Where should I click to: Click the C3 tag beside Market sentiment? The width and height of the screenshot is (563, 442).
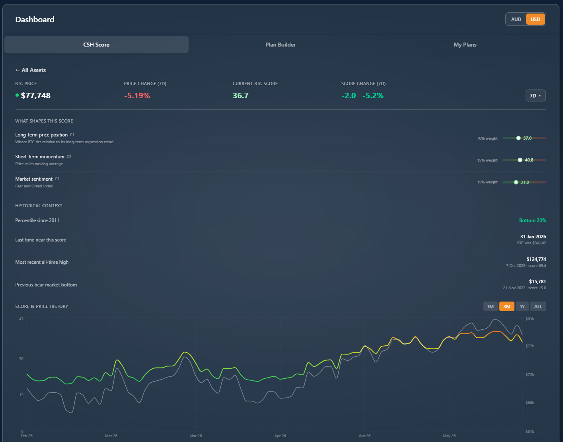point(57,179)
